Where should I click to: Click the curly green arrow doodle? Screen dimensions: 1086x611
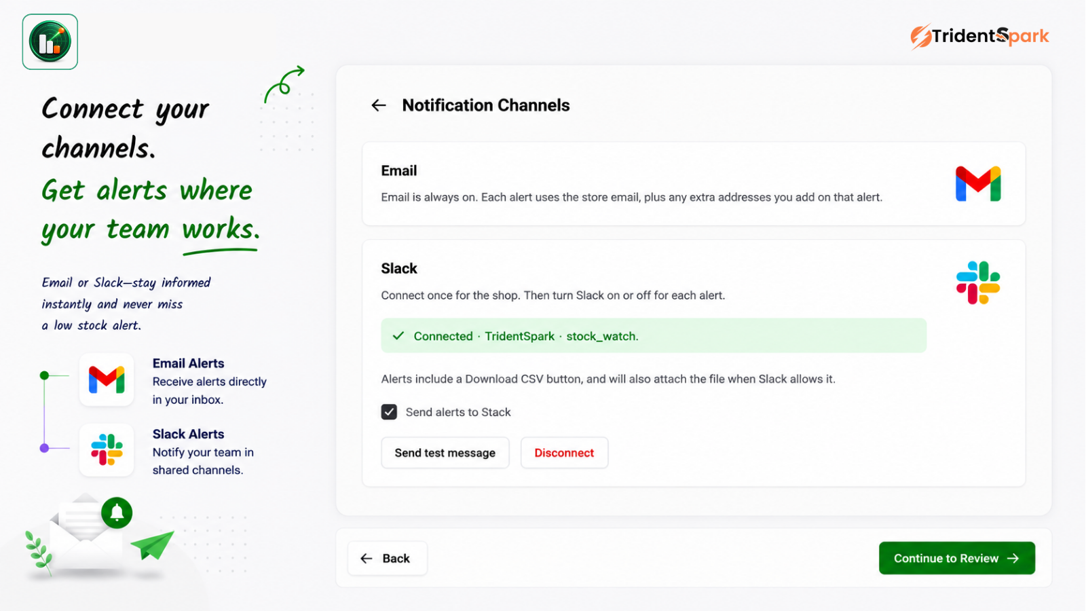point(284,84)
